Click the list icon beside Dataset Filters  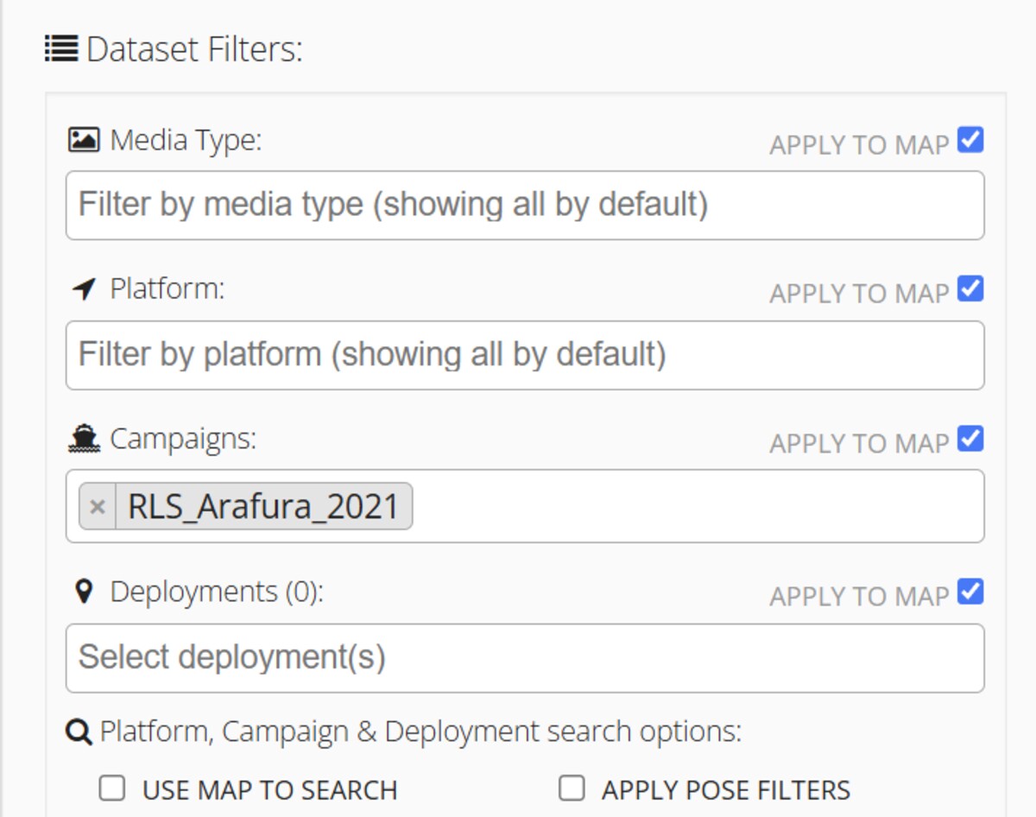tap(61, 49)
